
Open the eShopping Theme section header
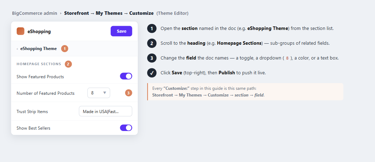point(74,49)
